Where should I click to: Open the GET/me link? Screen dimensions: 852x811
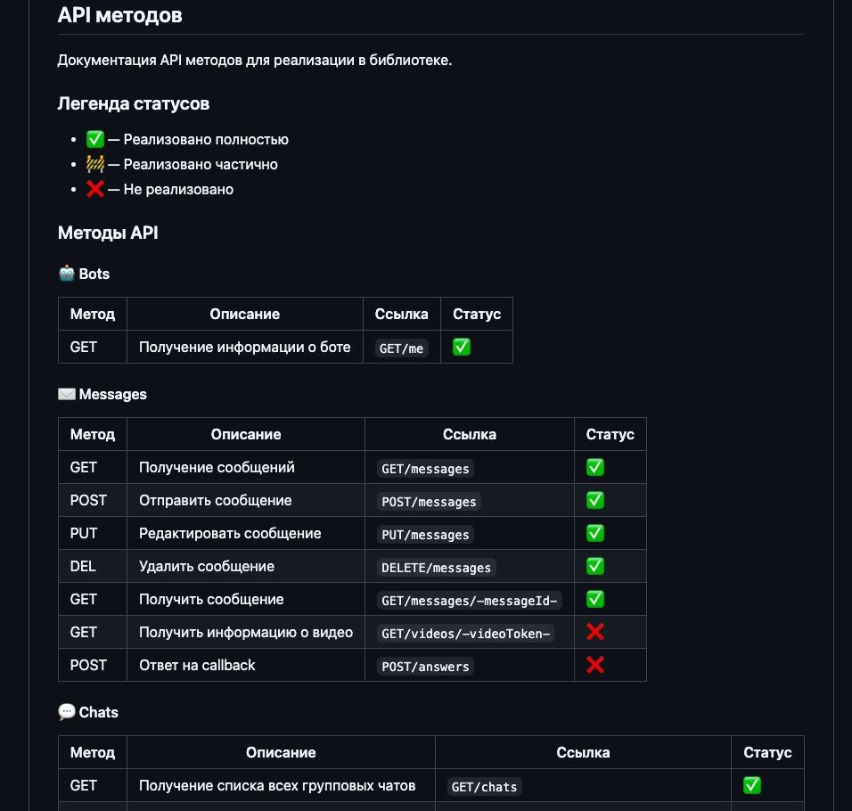pyautogui.click(x=402, y=348)
